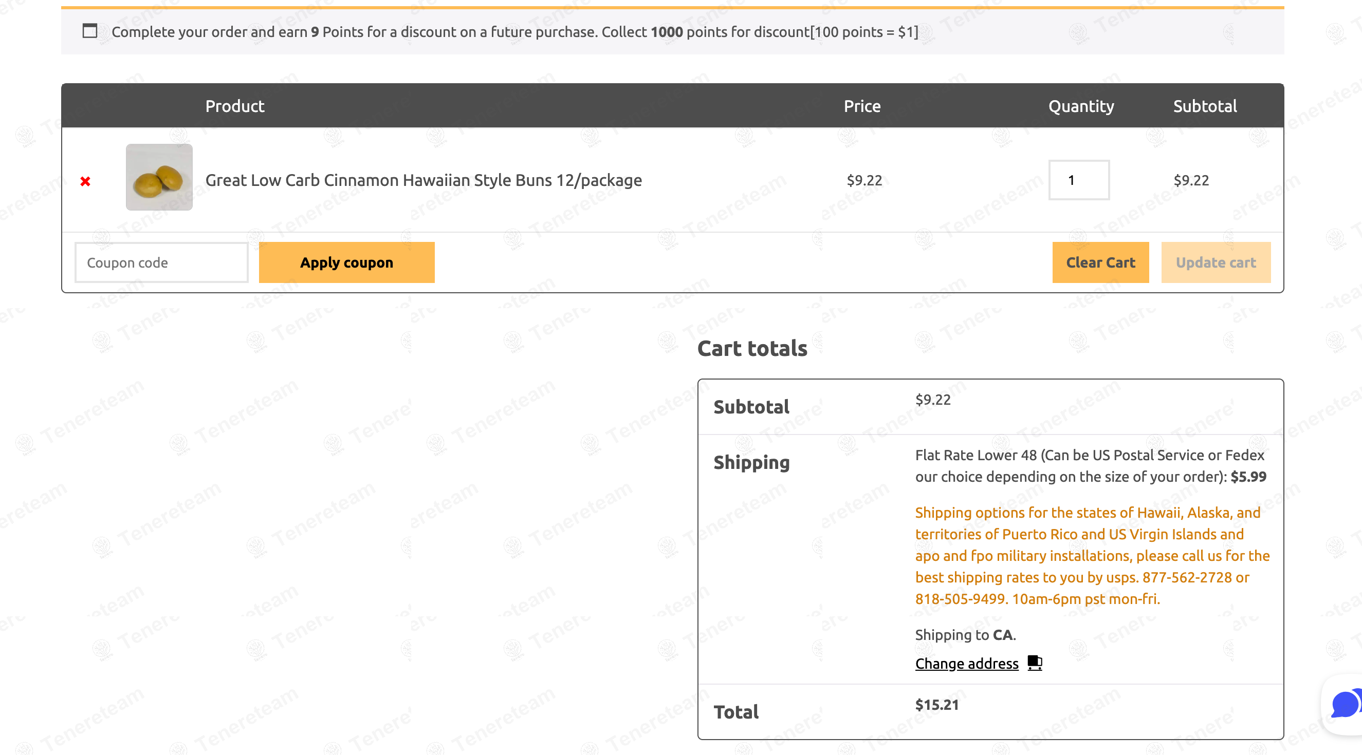
Task: Apply the coupon with Apply coupon button
Action: point(346,262)
